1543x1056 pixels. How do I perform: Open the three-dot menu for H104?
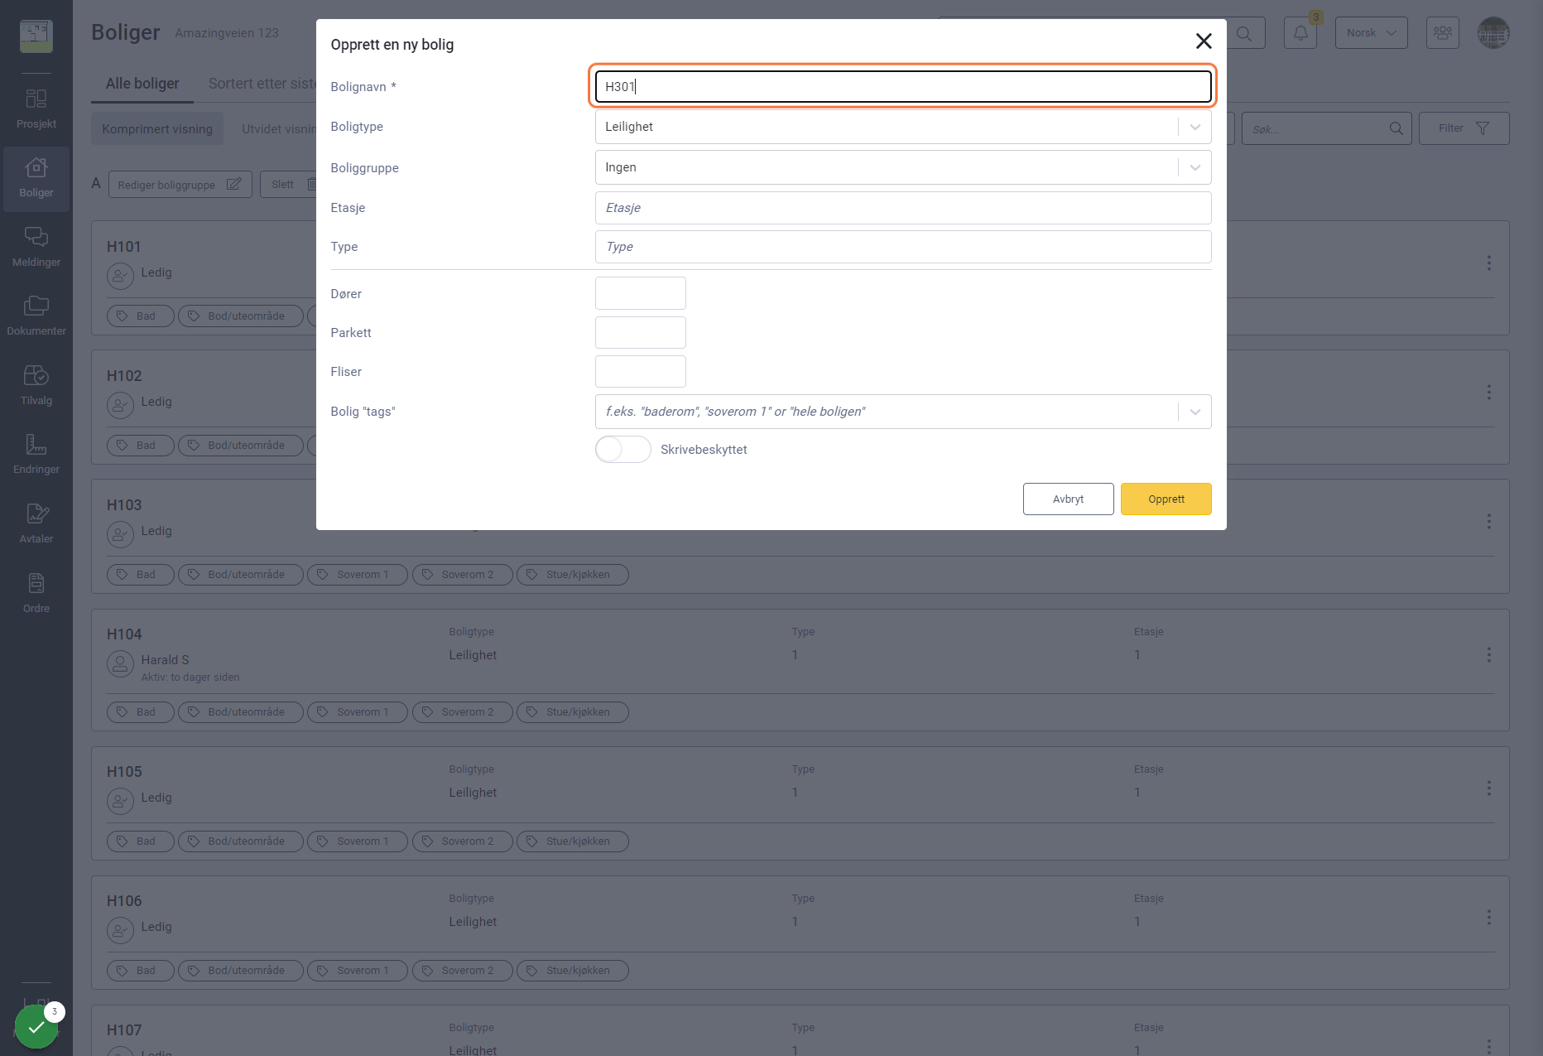(x=1489, y=655)
